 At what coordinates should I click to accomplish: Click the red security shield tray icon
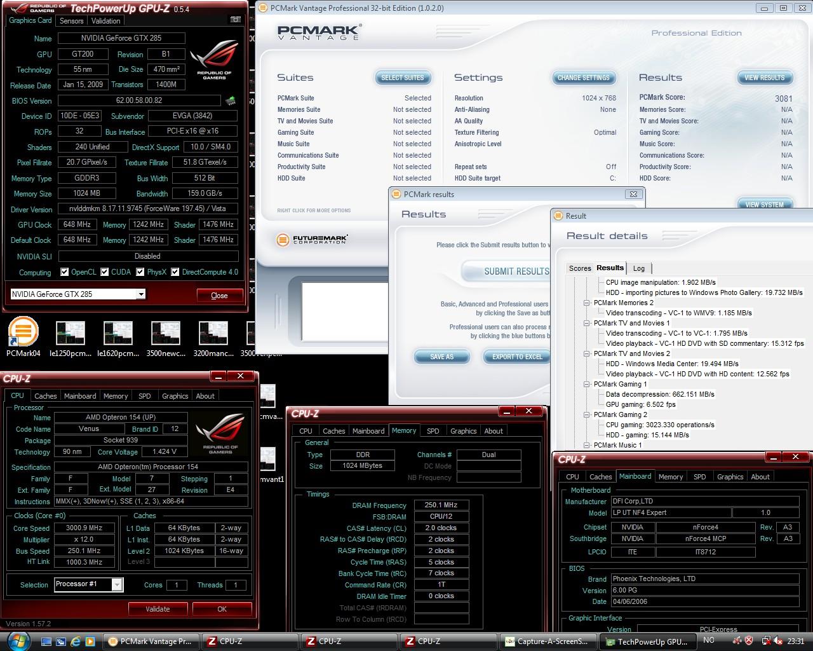pos(749,641)
